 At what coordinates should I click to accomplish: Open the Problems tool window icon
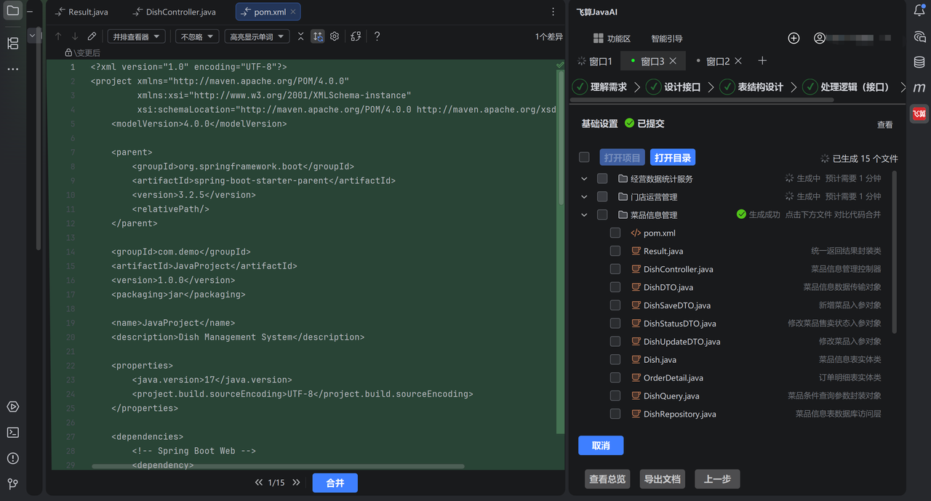point(12,458)
